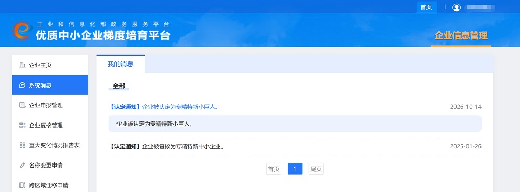The image size is (520, 192).
Task: Click the date 2025-01-26
Action: point(465,146)
